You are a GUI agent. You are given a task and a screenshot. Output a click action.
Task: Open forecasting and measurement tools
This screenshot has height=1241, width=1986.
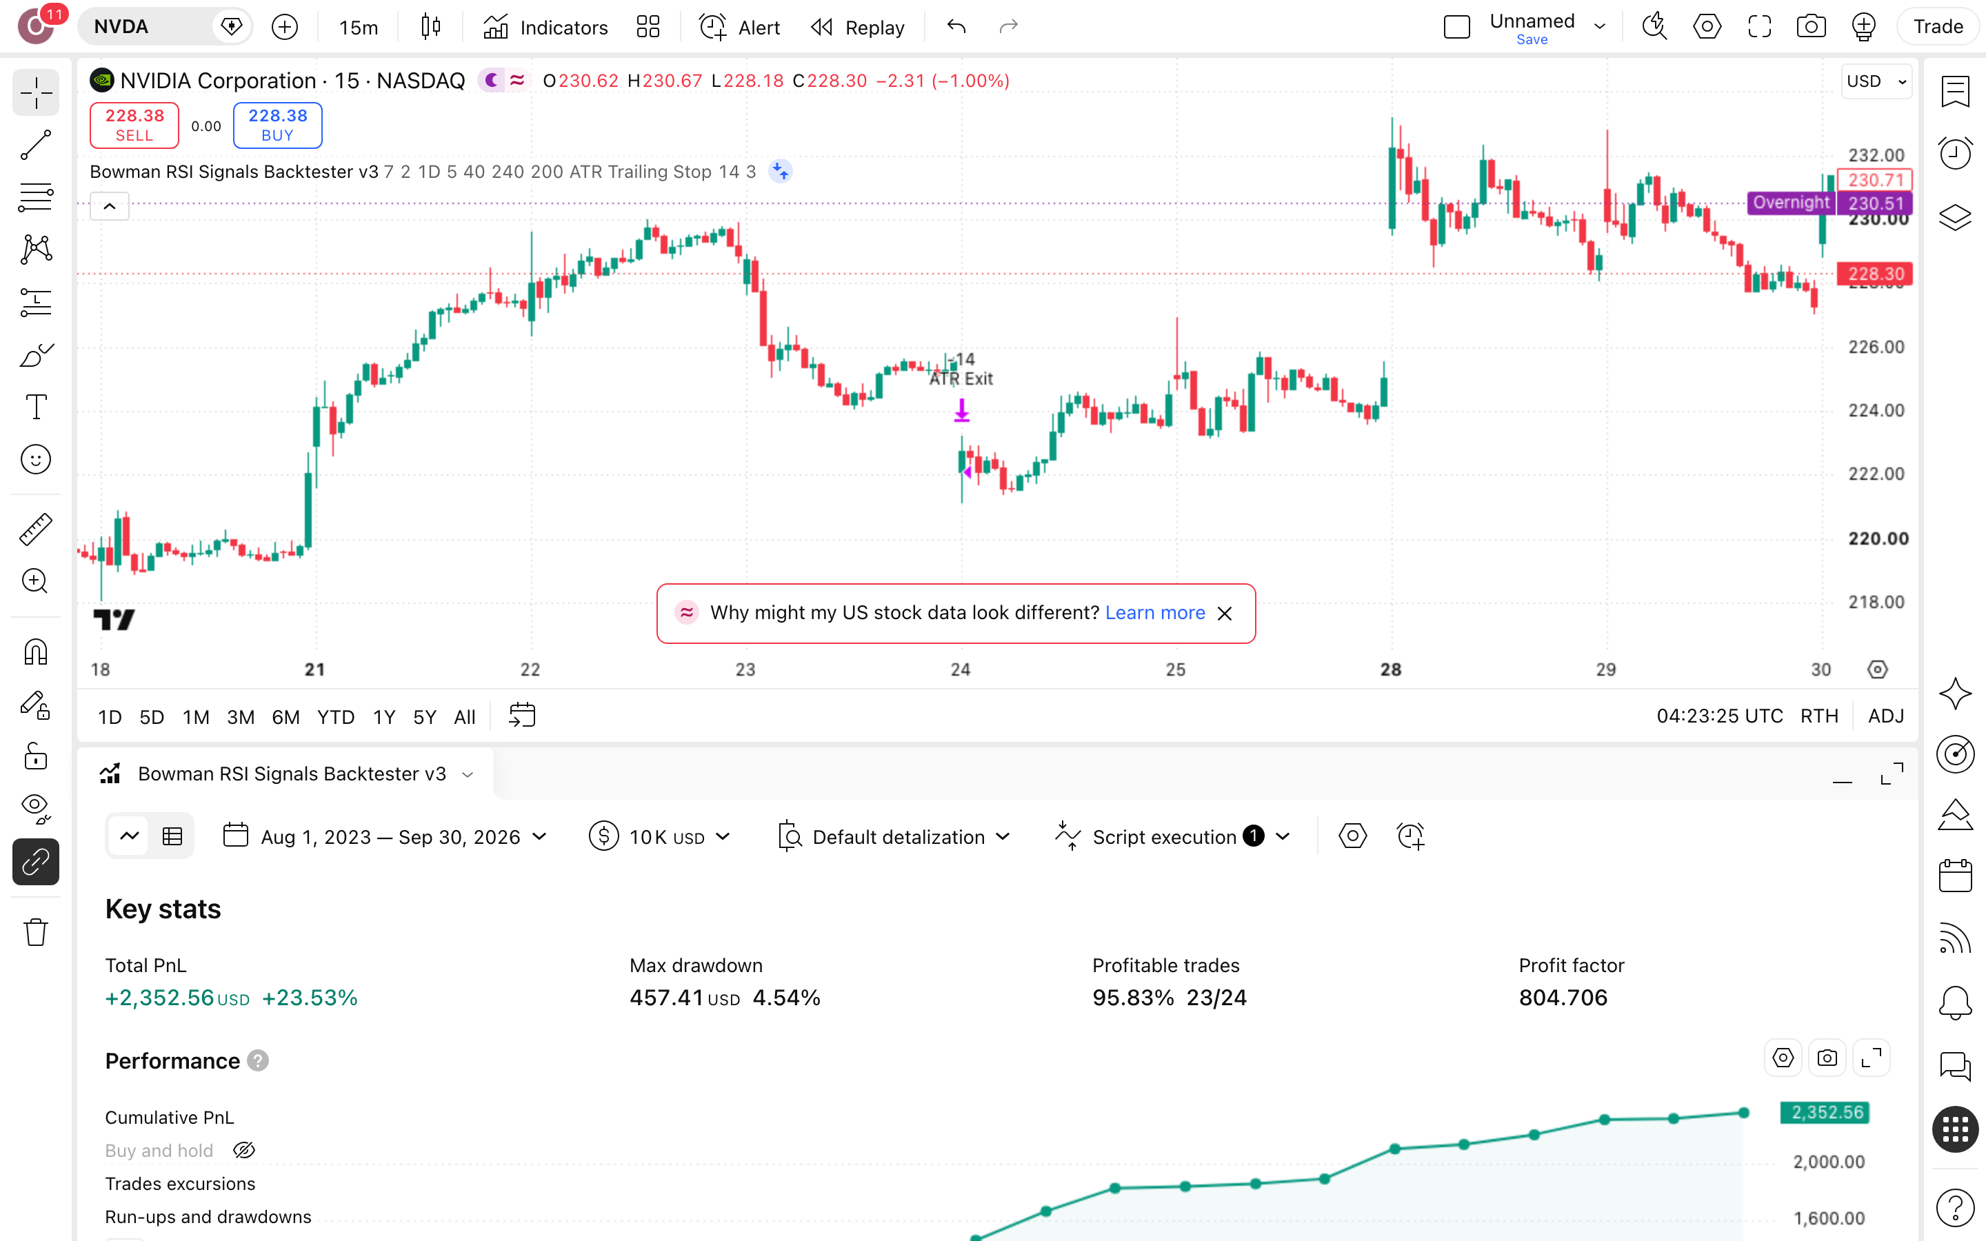(x=36, y=302)
